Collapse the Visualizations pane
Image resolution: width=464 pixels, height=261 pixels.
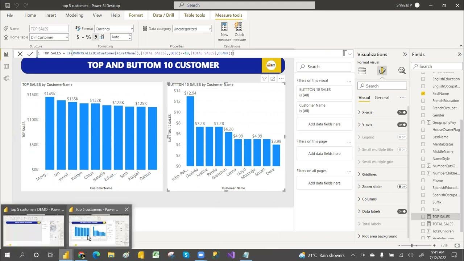pyautogui.click(x=405, y=54)
